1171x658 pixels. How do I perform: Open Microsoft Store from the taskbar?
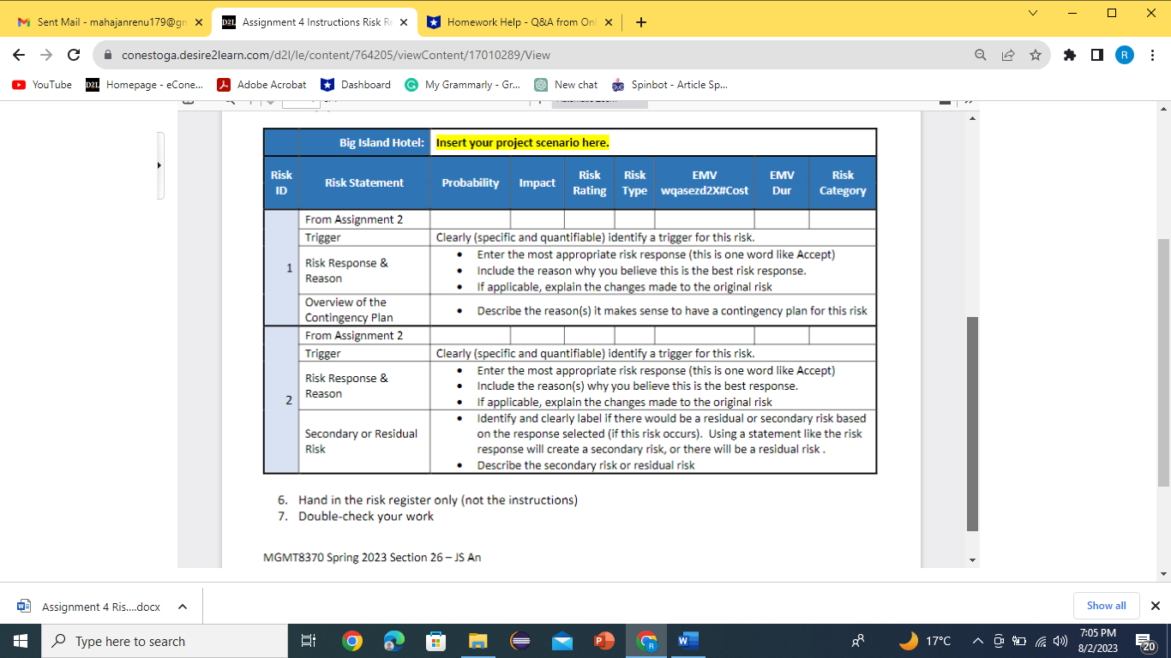click(x=435, y=641)
